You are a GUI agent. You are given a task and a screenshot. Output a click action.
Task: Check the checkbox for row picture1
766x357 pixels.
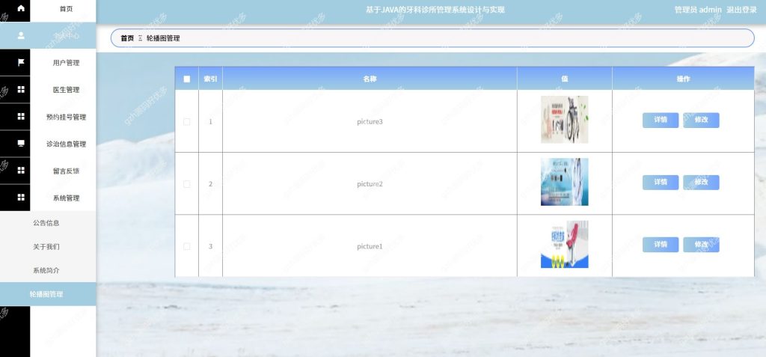pos(186,246)
